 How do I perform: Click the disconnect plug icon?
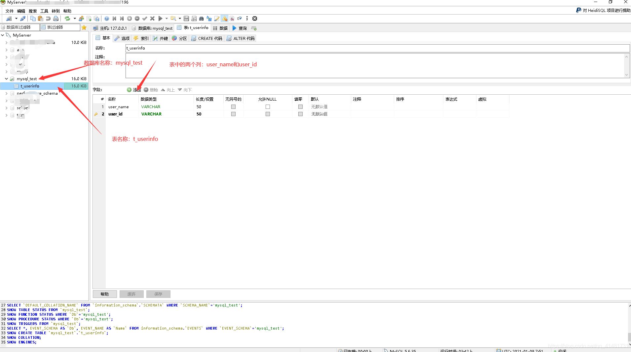click(x=23, y=18)
